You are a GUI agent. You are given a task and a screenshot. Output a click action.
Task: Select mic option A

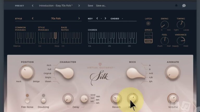[x=150, y=65]
